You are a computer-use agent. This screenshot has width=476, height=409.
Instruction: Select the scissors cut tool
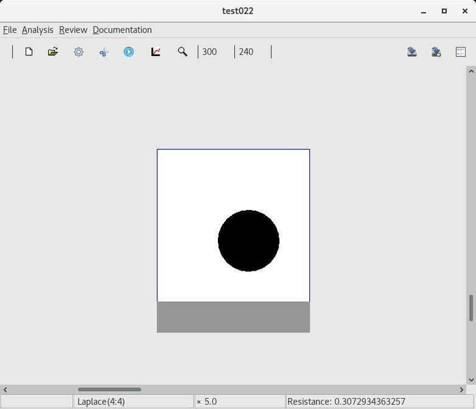103,52
